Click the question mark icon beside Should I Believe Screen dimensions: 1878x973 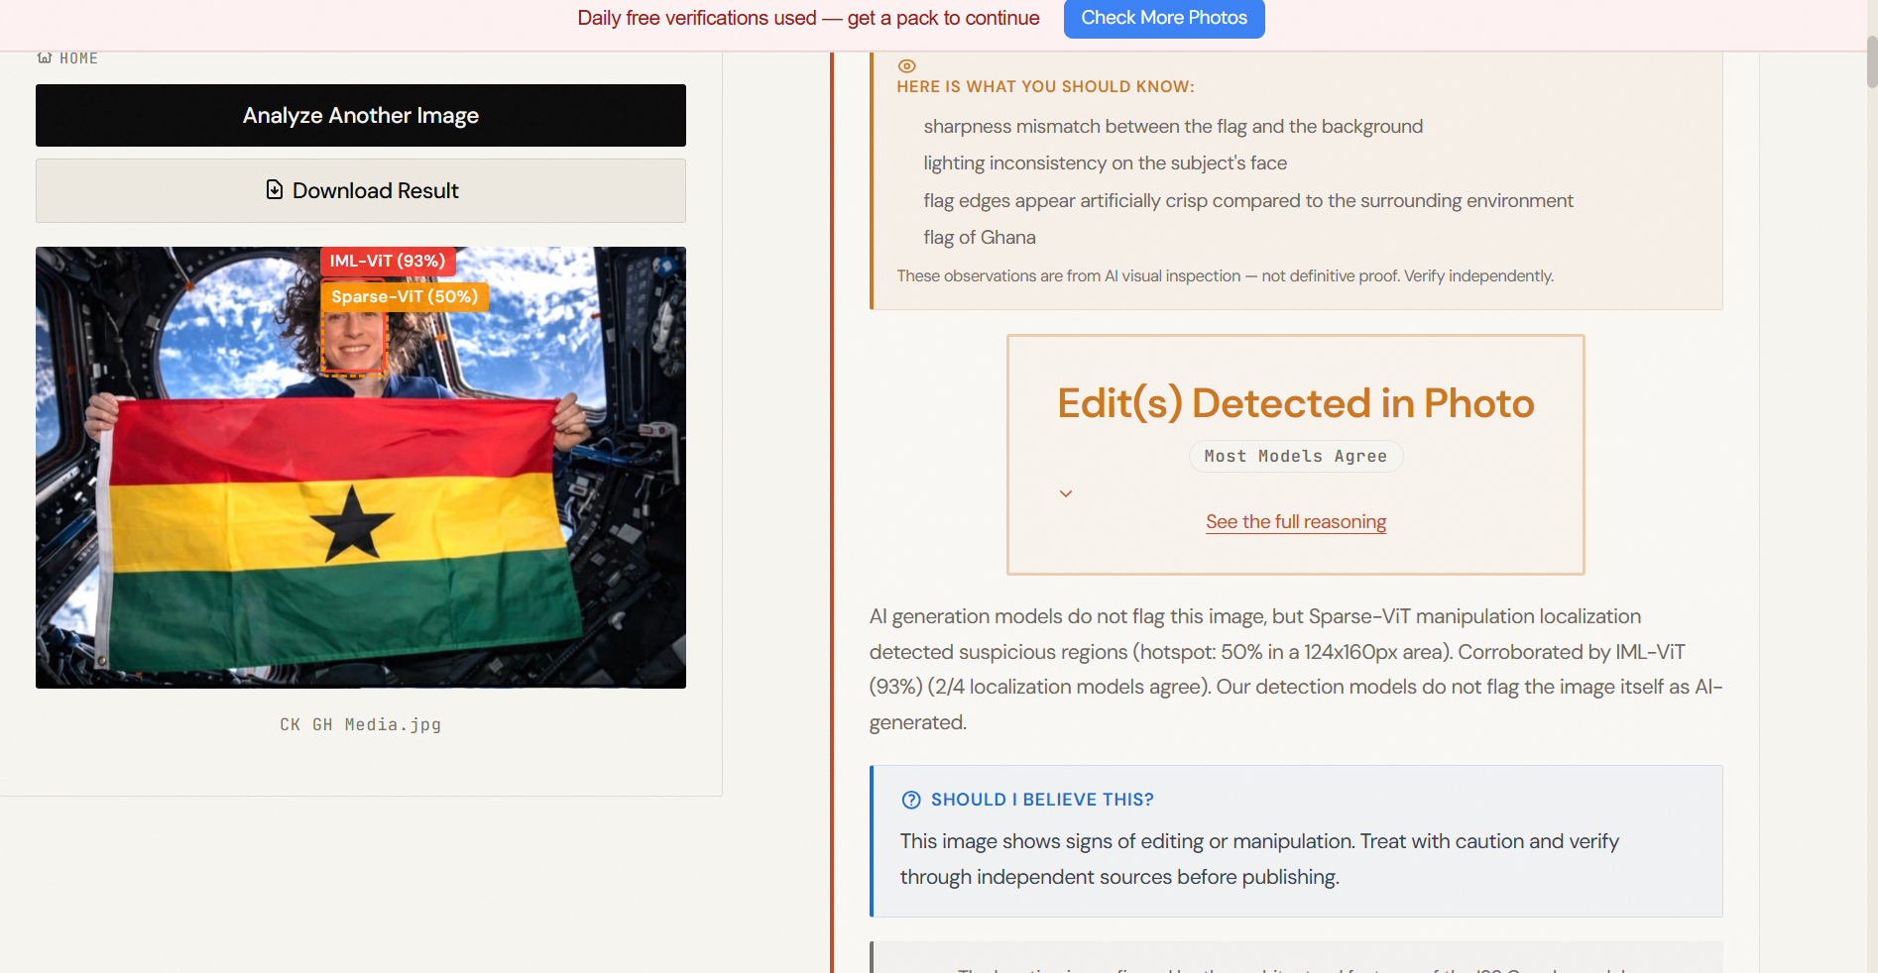pos(911,800)
